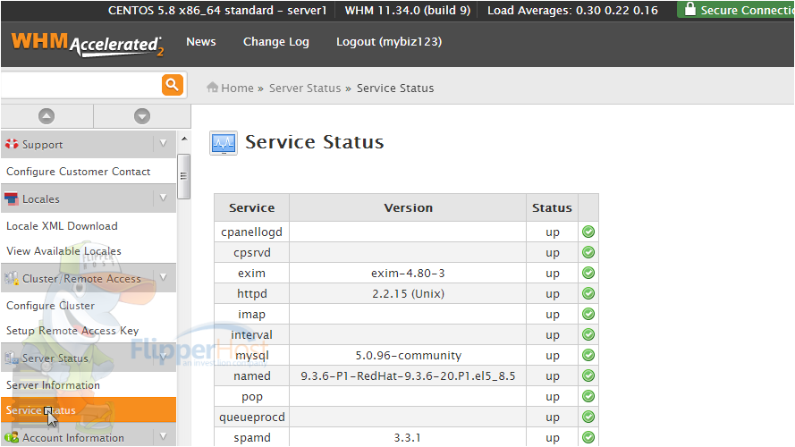Click the Version column header
This screenshot has height=447, width=795.
408,207
